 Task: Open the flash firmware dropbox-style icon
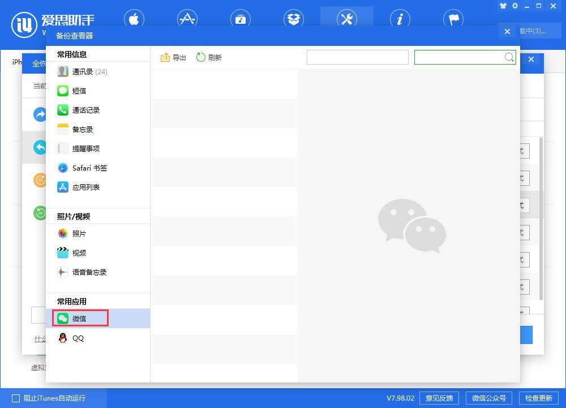coord(293,19)
